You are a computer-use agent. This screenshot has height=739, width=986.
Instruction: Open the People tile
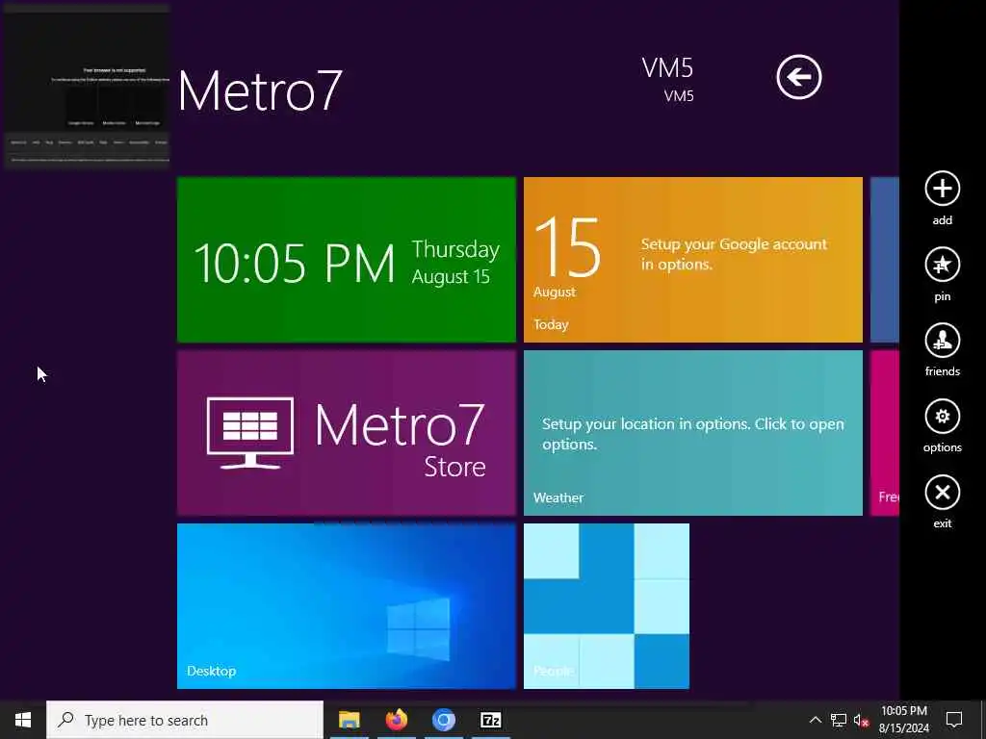[x=607, y=606]
